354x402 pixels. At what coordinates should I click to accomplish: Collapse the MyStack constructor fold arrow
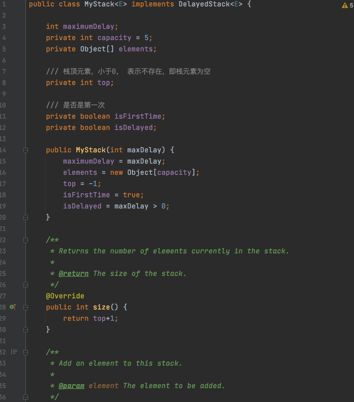(x=25, y=150)
